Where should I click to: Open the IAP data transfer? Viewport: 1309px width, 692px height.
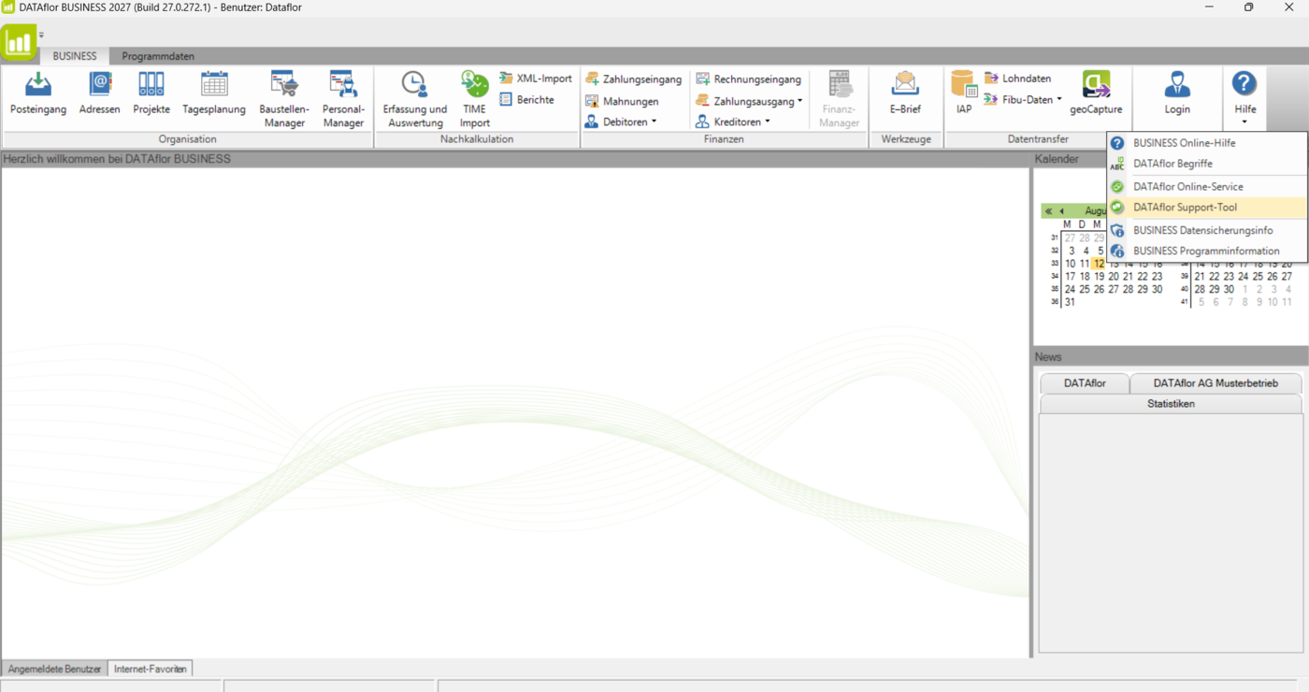[x=964, y=94]
